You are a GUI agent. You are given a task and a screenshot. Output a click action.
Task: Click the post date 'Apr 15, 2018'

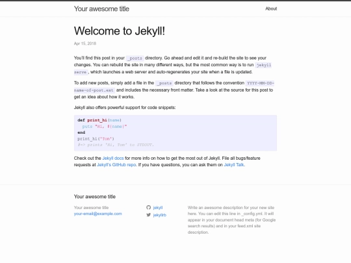coord(85,44)
